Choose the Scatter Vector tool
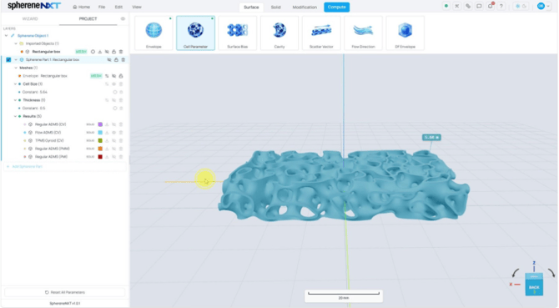This screenshot has height=308, width=559. coord(321,33)
